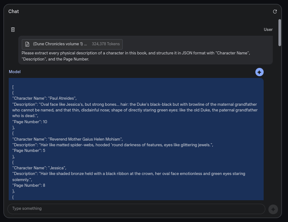288x222 pixels.
Task: Click the document icon on attached file
Action: click(x=27, y=44)
